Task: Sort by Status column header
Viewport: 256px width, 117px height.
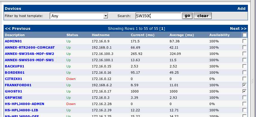Action: [x=72, y=35]
